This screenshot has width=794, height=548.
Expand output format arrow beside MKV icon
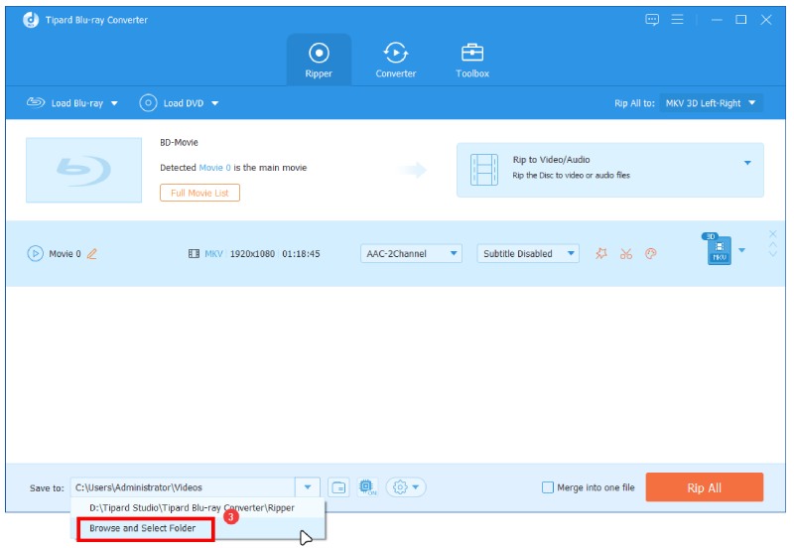point(741,250)
